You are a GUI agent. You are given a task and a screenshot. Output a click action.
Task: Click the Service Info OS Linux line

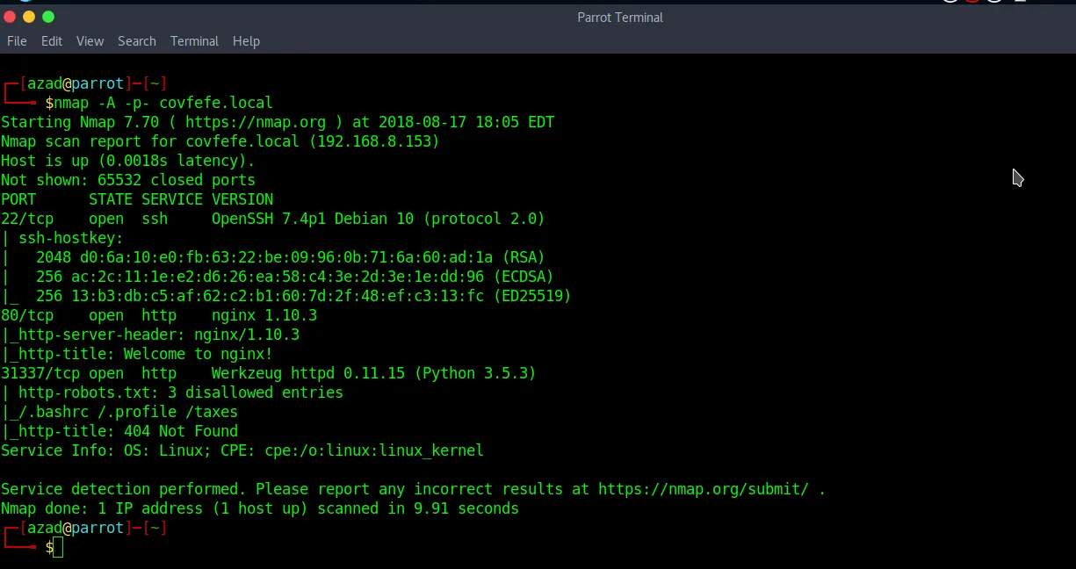[242, 450]
